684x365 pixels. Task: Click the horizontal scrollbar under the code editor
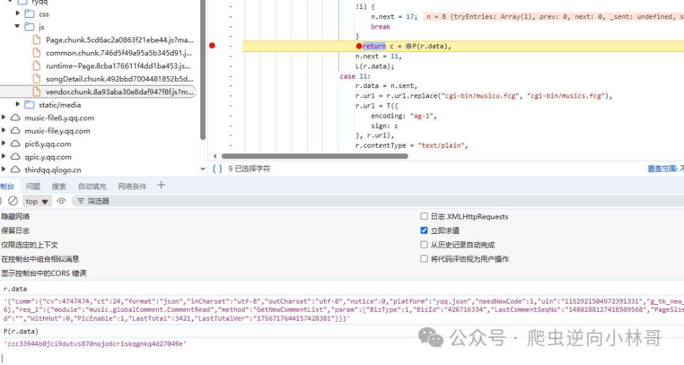point(315,156)
